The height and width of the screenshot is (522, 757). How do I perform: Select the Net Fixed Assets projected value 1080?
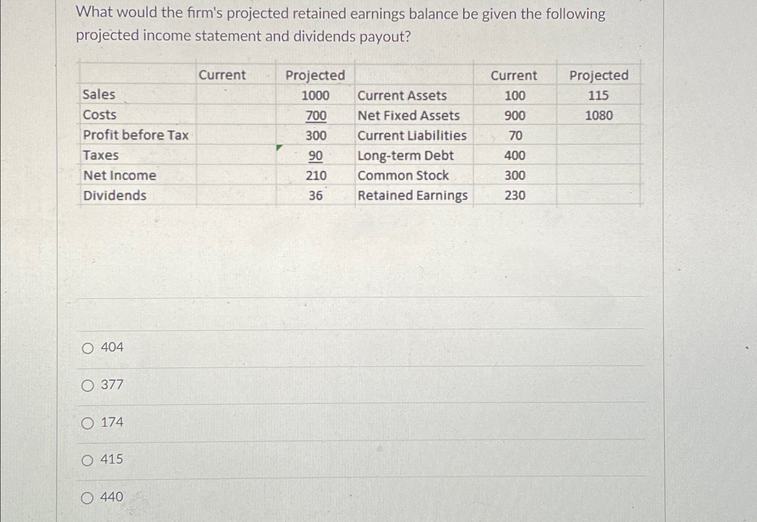click(x=599, y=115)
